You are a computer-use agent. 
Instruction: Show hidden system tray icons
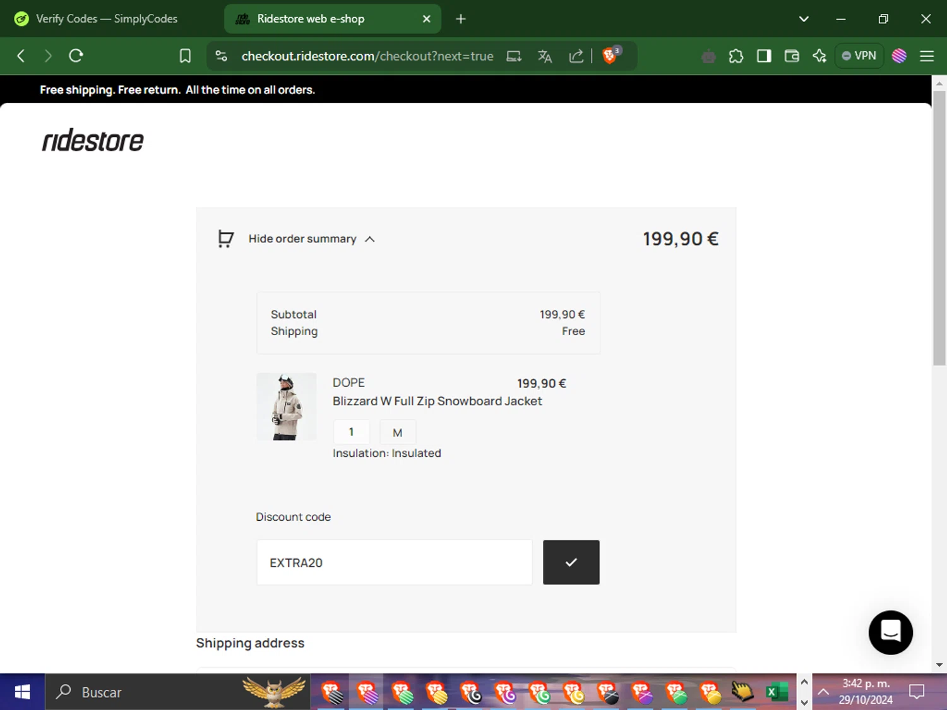(823, 692)
